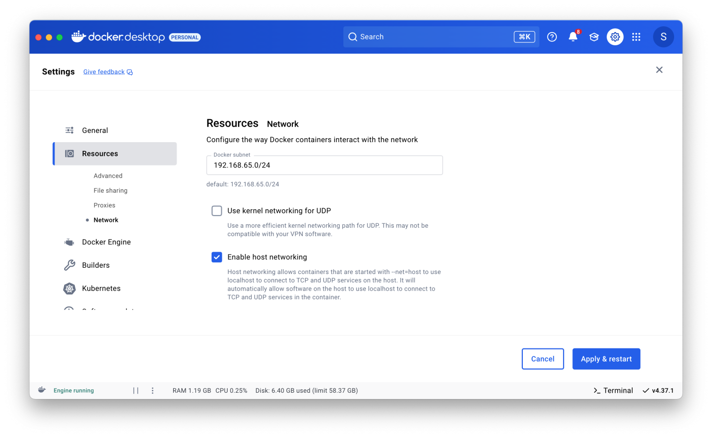This screenshot has width=712, height=438.
Task: Open the Kubernetes settings section
Action: 101,288
